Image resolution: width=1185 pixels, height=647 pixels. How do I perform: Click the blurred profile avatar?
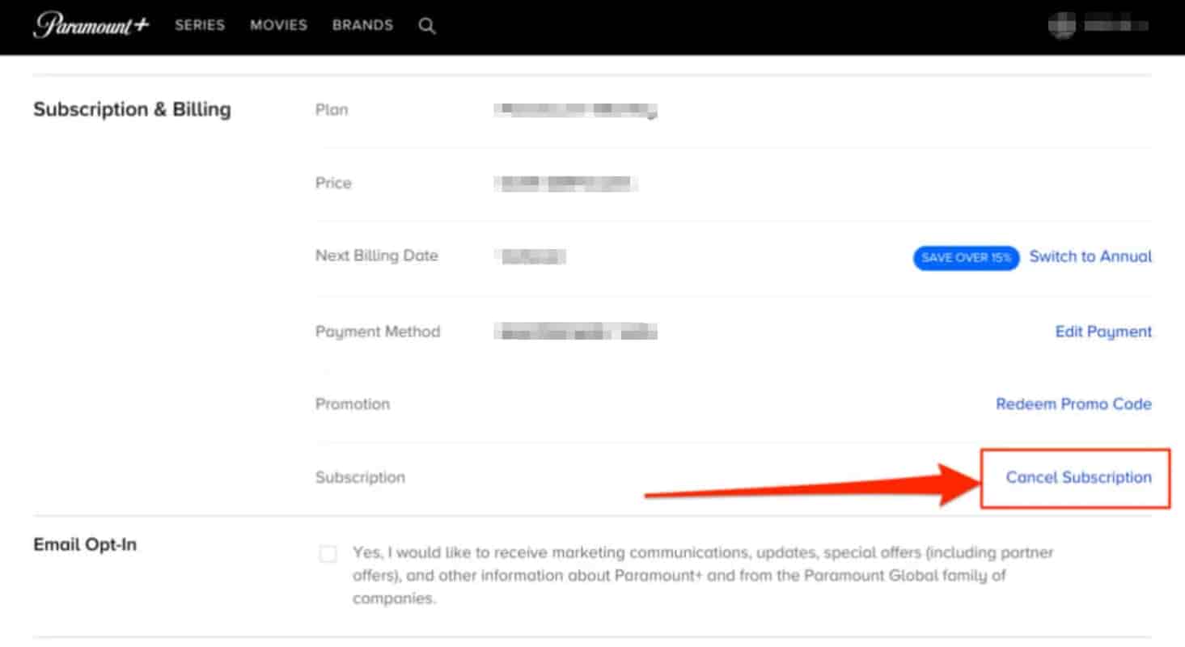(x=1062, y=26)
